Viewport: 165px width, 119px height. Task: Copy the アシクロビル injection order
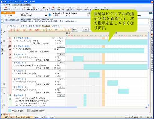[61, 63]
